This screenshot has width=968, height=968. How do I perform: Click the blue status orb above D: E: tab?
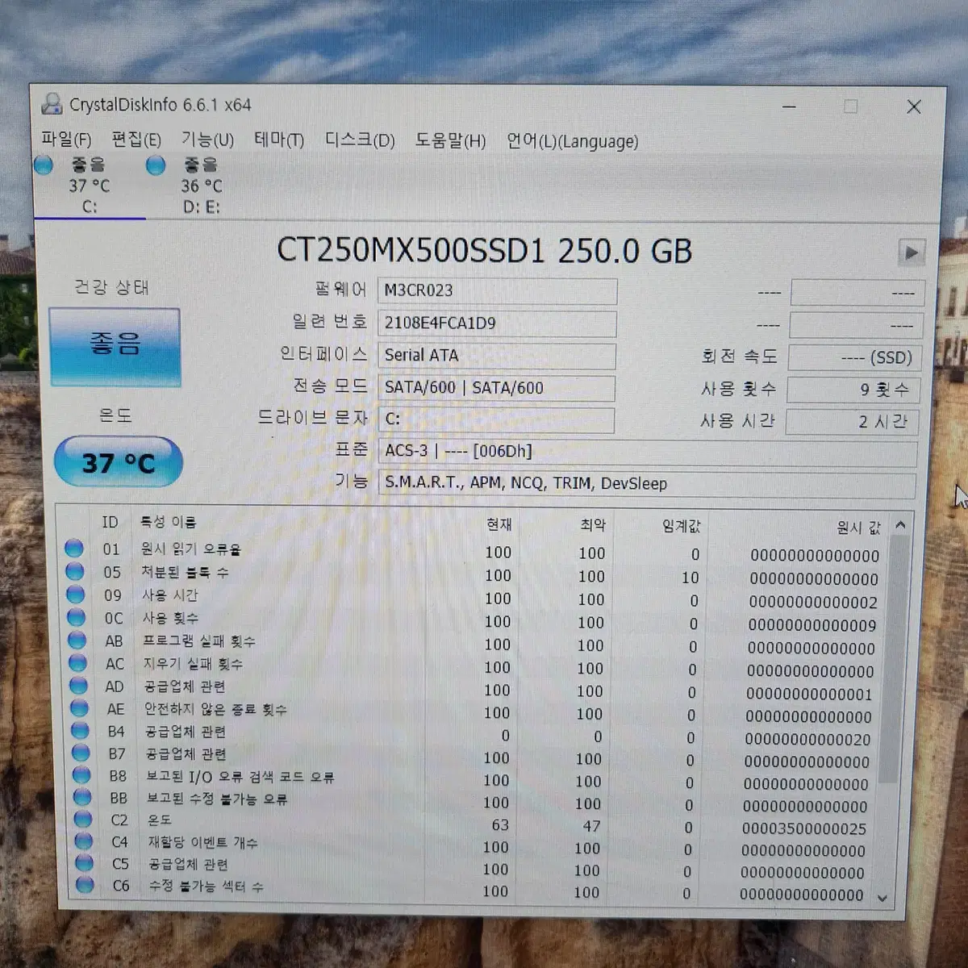pos(156,165)
